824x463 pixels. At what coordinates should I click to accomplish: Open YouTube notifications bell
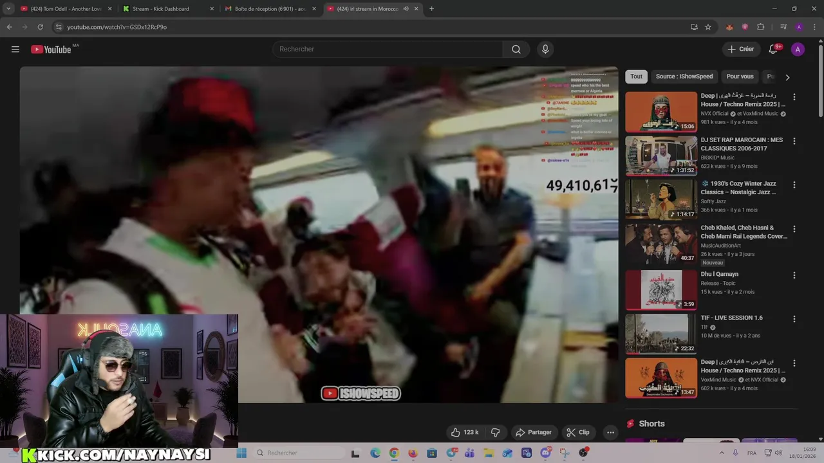click(774, 50)
